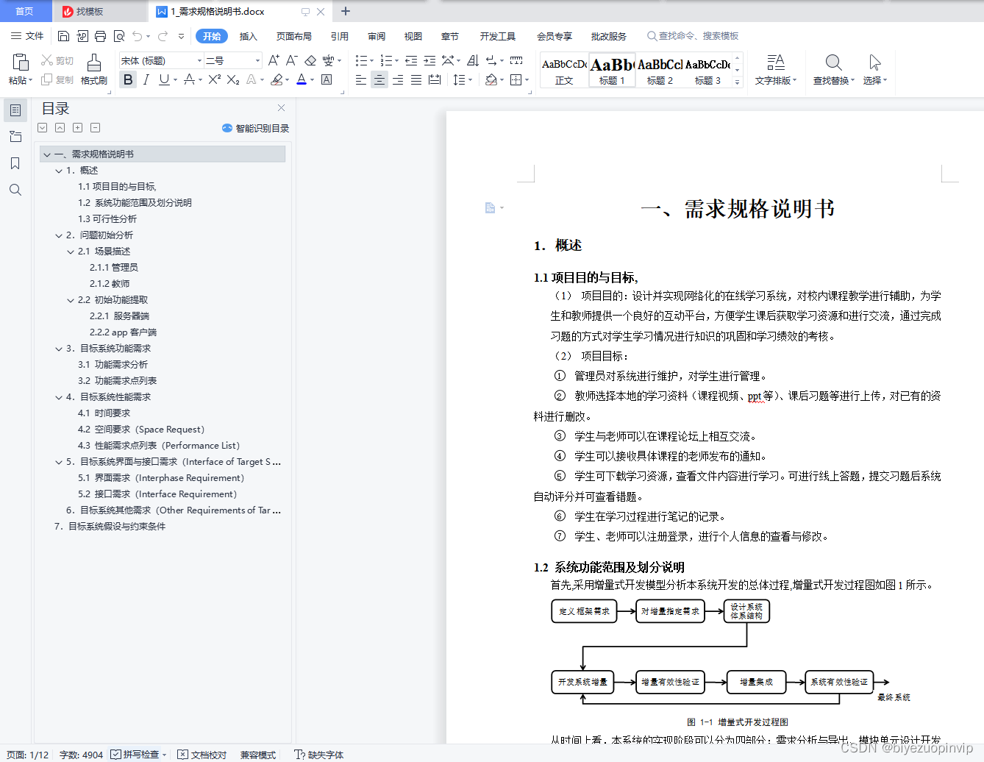Collapse the 4. 目标系统性能需求 outline node
The image size is (984, 762).
coord(59,397)
